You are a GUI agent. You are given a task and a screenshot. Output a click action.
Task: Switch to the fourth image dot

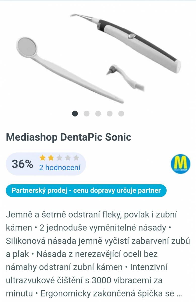tap(110, 114)
